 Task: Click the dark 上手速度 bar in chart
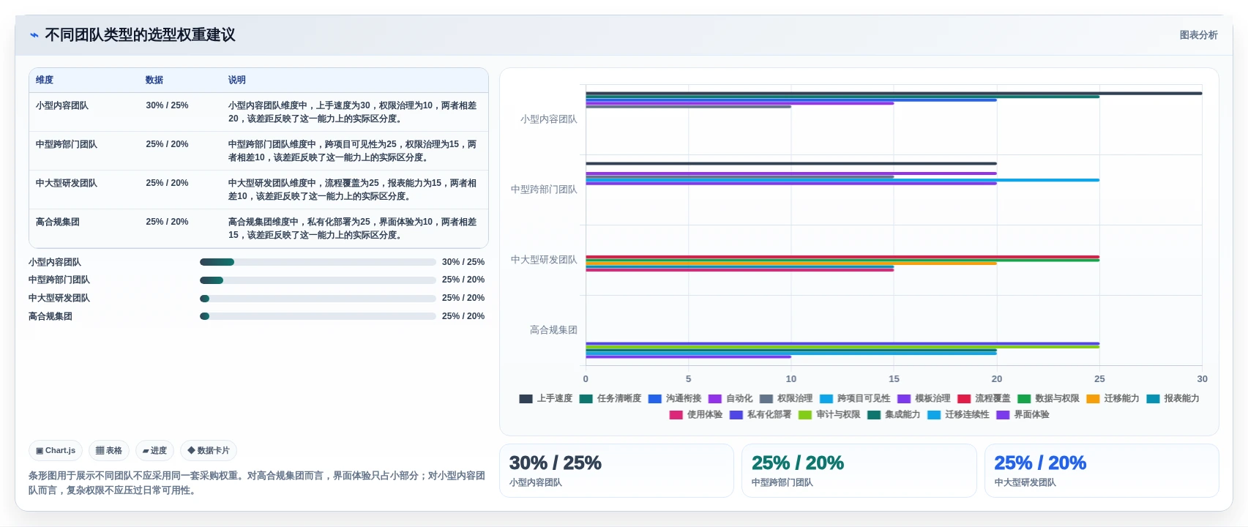click(893, 93)
